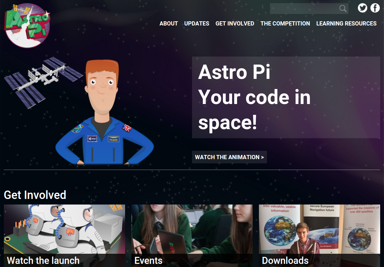Click the Tim Peake astronaut cartoon
The height and width of the screenshot is (267, 384).
coord(105,112)
